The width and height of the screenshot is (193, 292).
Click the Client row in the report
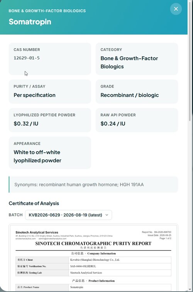(x=93, y=260)
